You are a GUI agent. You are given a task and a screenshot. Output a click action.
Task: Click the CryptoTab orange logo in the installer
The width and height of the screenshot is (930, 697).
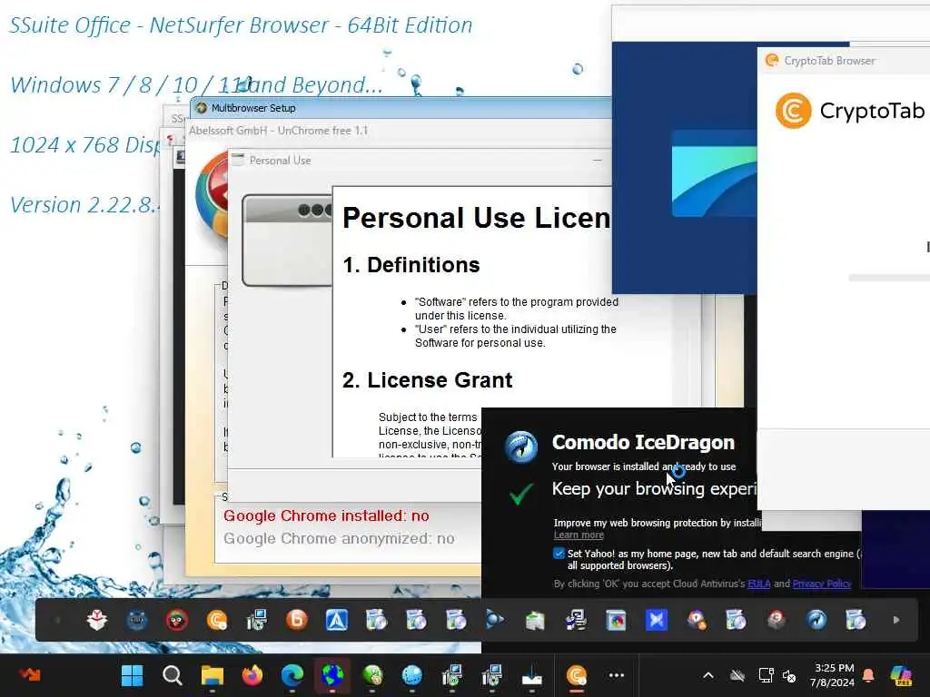click(793, 110)
